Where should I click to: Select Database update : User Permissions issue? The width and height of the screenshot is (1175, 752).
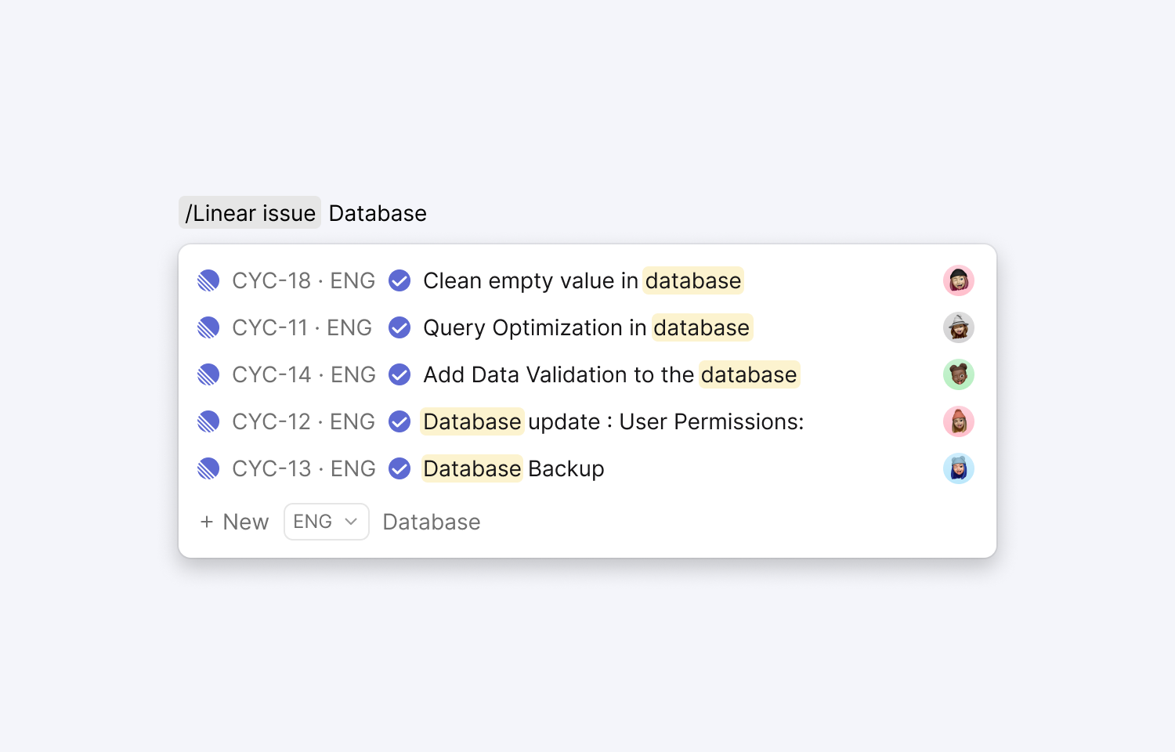[x=613, y=421]
